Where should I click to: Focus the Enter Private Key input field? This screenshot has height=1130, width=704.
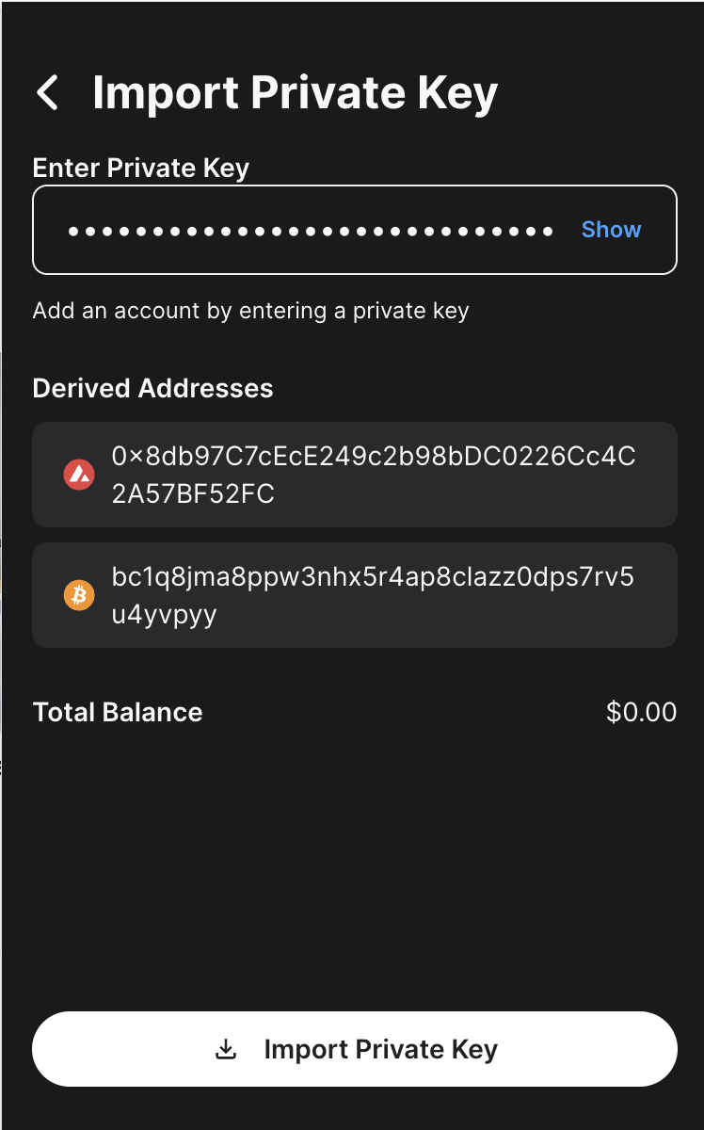311,230
